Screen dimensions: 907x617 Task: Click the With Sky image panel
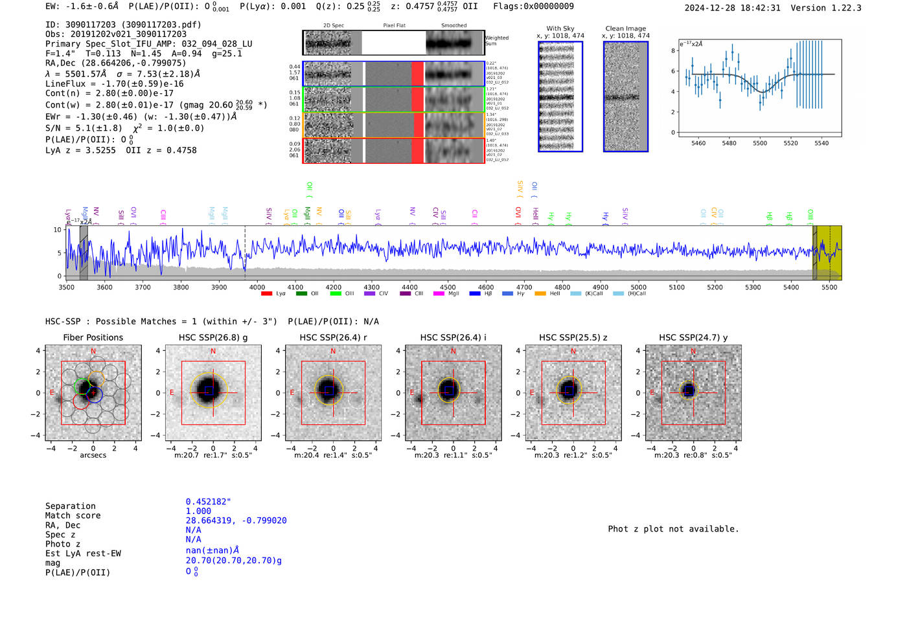(560, 96)
